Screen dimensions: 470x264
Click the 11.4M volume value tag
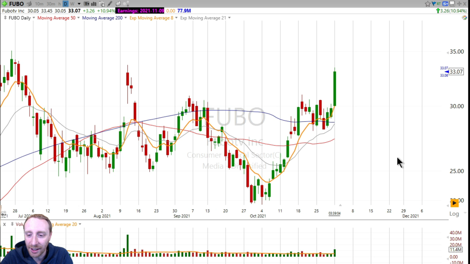(455, 250)
